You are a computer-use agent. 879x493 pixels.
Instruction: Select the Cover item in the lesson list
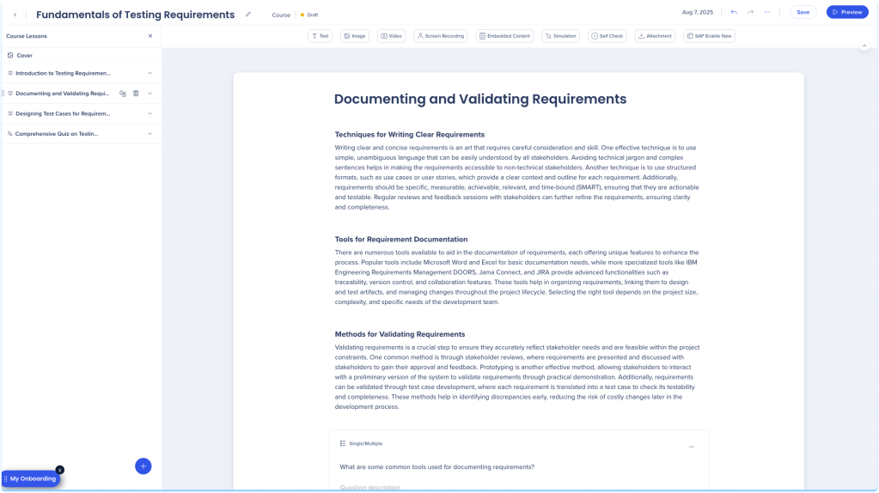click(25, 55)
